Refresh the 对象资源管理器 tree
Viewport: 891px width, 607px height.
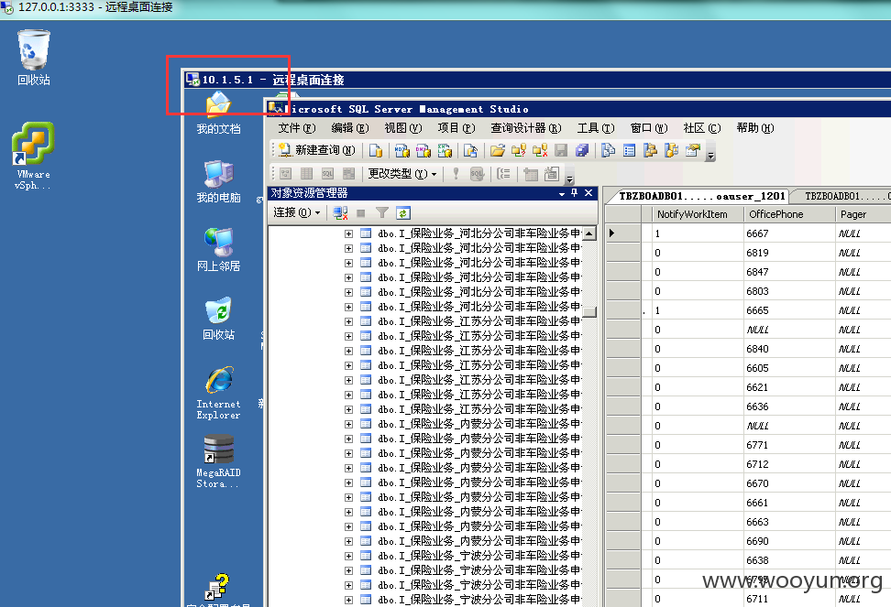[x=403, y=213]
